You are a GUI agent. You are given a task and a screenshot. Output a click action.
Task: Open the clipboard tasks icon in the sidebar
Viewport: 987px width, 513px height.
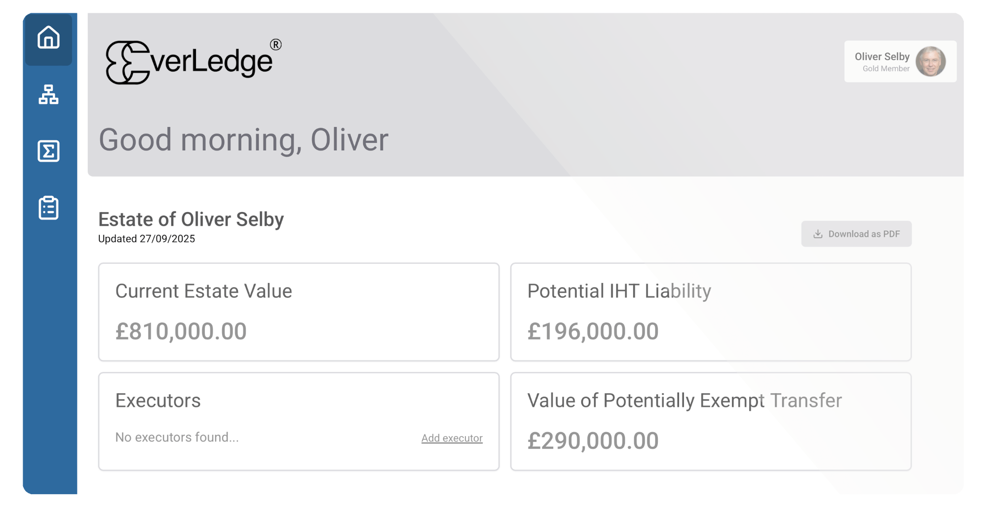coord(48,209)
